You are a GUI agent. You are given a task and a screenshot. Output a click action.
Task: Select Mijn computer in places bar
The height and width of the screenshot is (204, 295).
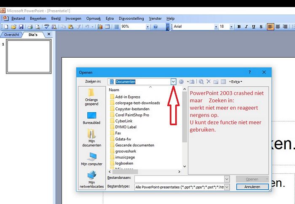click(91, 159)
